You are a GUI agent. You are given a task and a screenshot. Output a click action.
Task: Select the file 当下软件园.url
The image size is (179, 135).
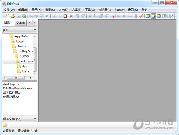point(13,93)
